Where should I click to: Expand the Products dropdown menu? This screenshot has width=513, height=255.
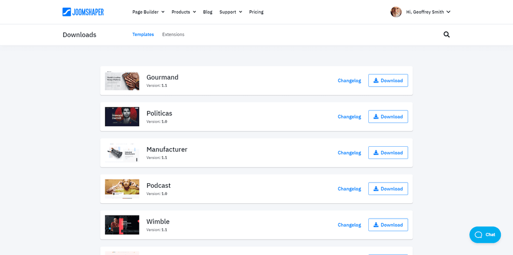(x=184, y=12)
